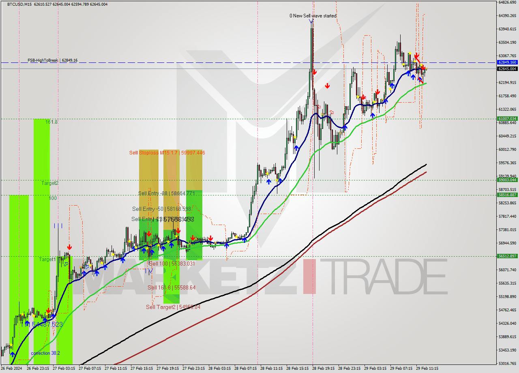Select the FSB-HighToBreak 62849.16 label
Screen dimensions: 519x373
pyautogui.click(x=52, y=60)
